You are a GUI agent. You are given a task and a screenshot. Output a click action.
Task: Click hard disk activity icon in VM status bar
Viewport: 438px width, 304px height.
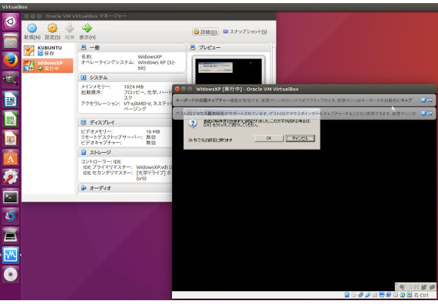click(x=347, y=295)
